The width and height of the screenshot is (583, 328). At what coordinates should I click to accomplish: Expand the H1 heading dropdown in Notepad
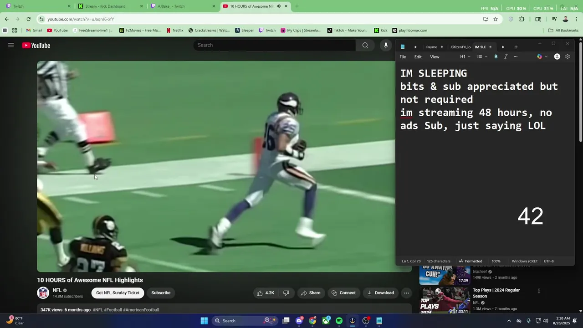465,57
